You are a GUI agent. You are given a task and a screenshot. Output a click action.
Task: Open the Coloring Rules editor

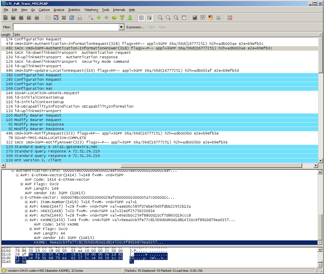[x=210, y=18]
